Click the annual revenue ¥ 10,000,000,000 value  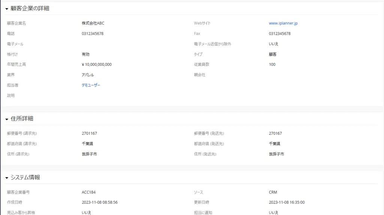[96, 64]
